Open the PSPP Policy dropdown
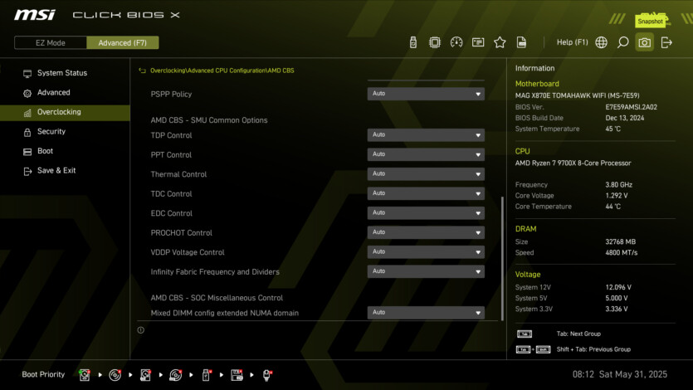693x390 pixels. [426, 94]
